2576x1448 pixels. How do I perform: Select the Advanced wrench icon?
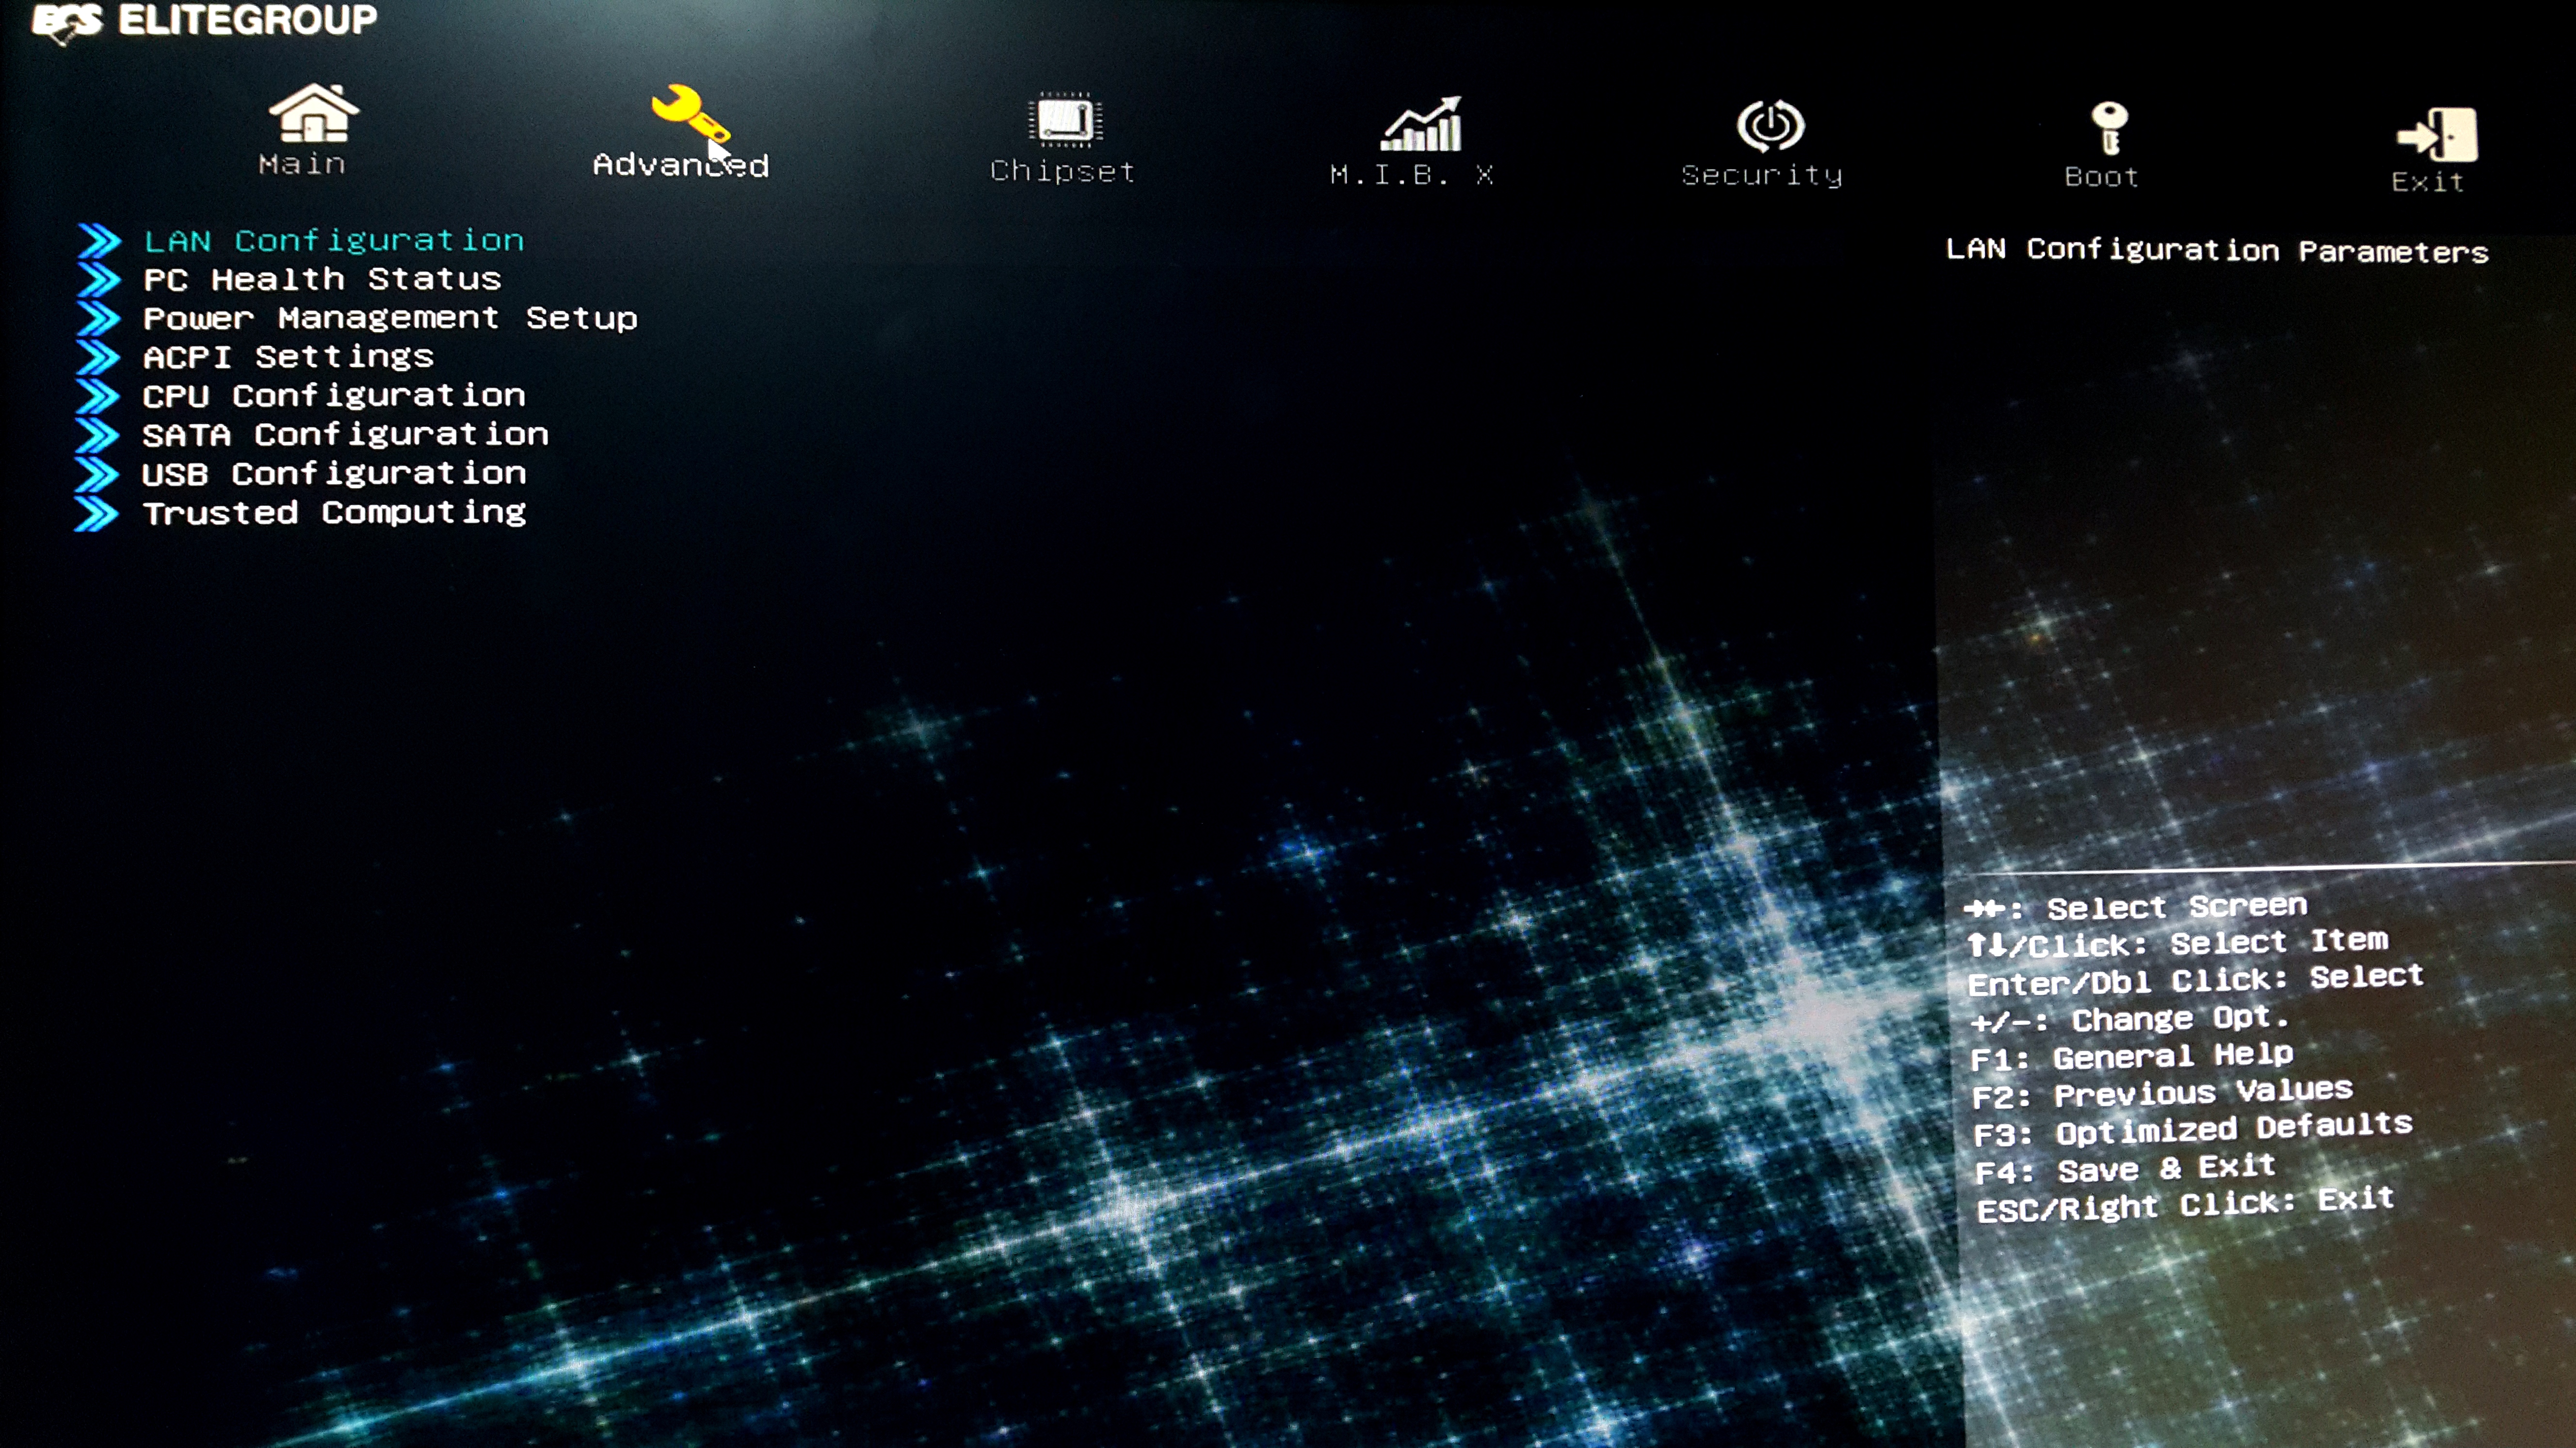690,114
